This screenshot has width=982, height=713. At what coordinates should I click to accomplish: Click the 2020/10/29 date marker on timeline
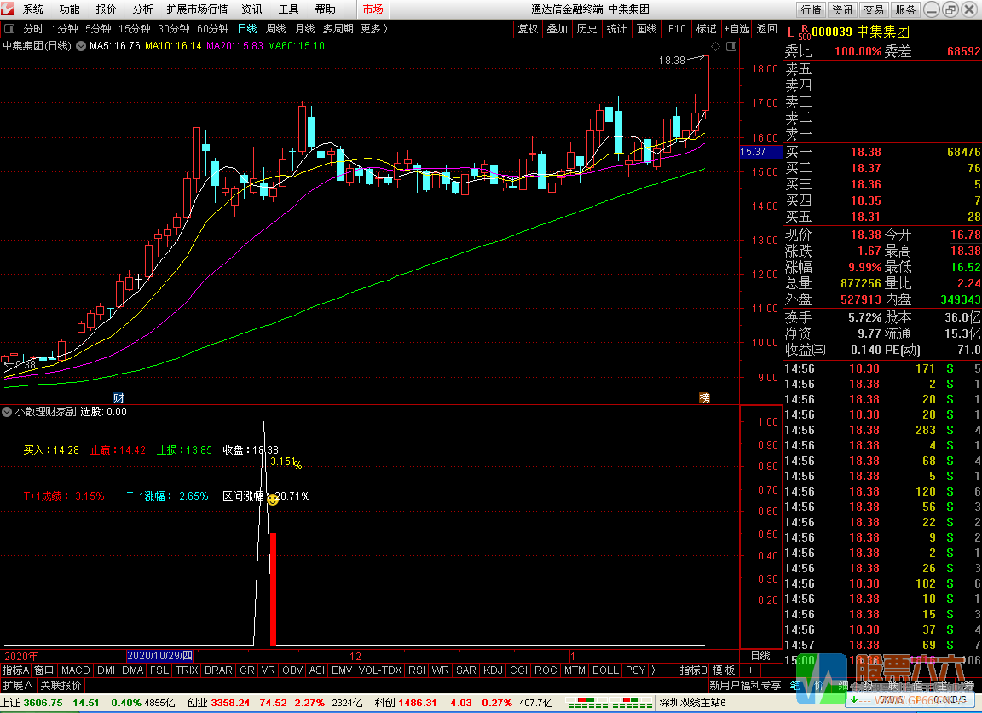(x=159, y=656)
